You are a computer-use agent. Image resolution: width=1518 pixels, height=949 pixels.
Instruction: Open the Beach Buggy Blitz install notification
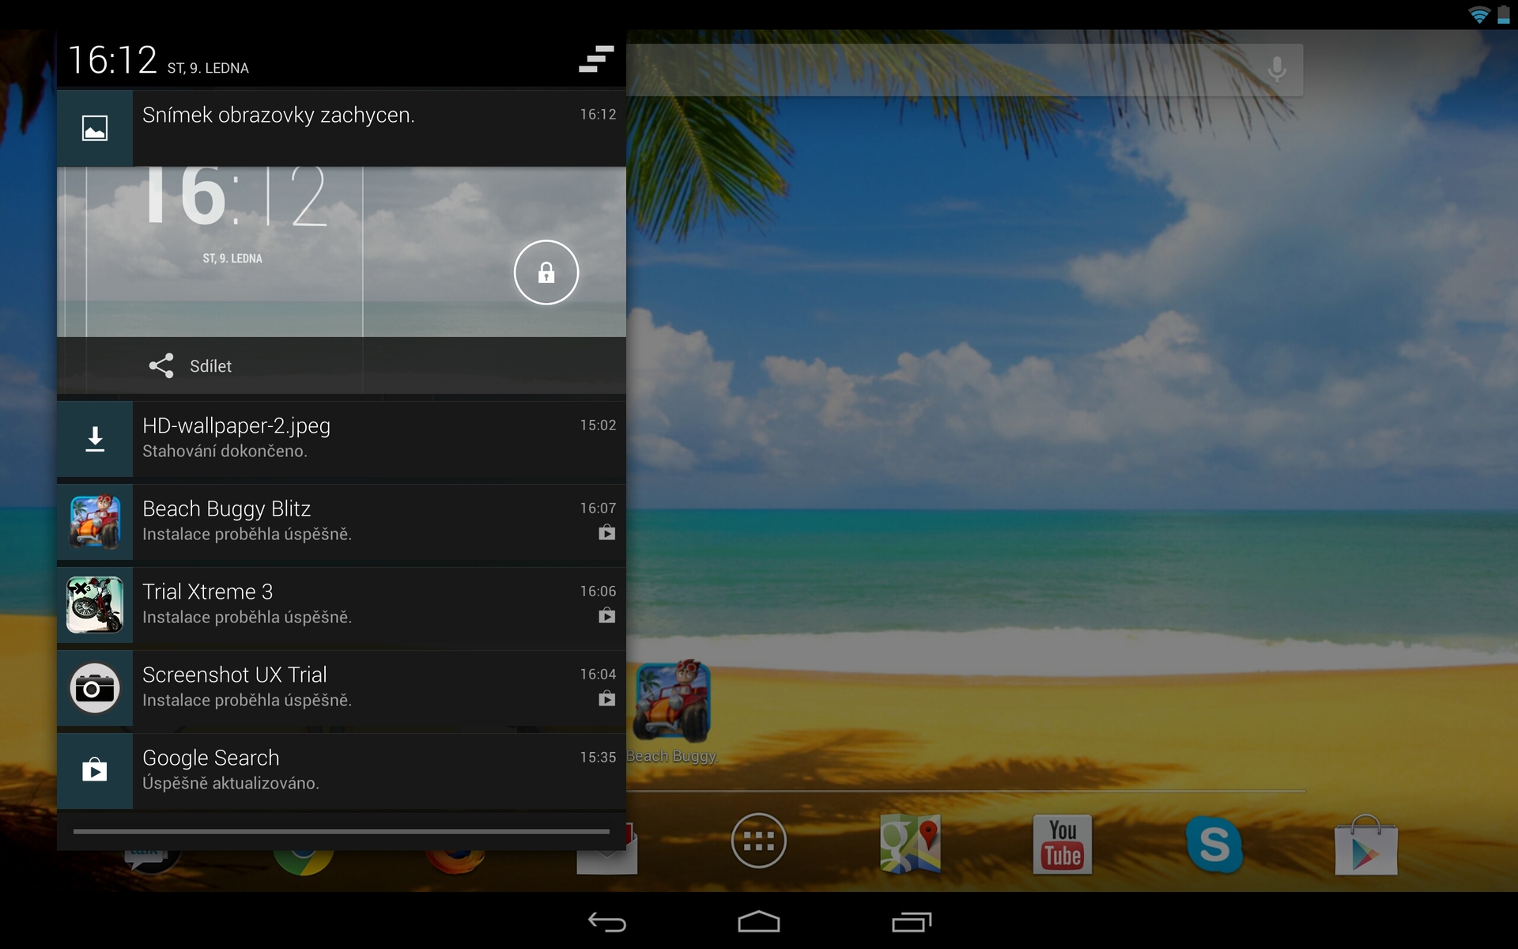pyautogui.click(x=340, y=521)
